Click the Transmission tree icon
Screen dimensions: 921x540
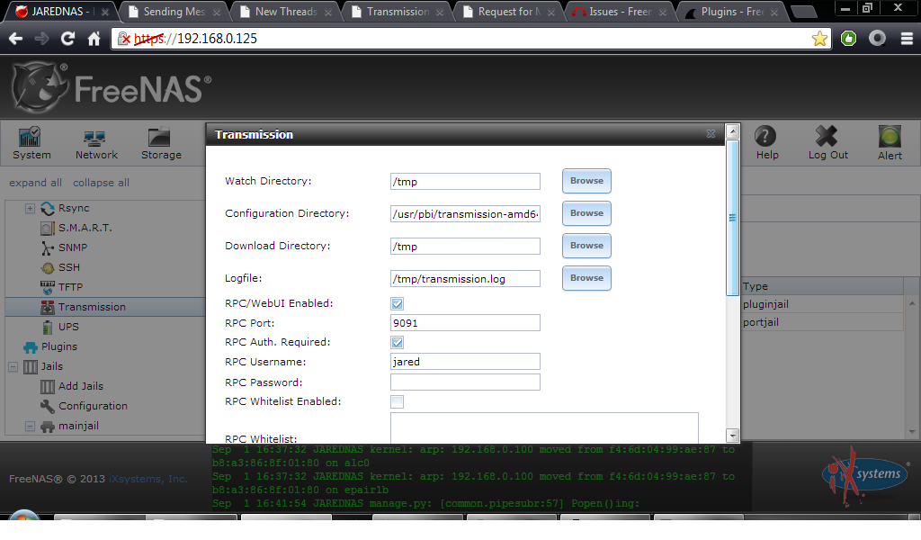click(x=48, y=307)
